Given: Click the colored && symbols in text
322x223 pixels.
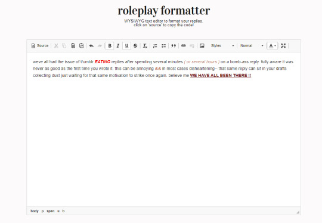Looking at the screenshot, I should [x=157, y=69].
